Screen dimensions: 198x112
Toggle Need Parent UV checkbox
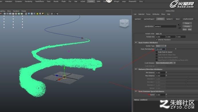(x=157, y=60)
